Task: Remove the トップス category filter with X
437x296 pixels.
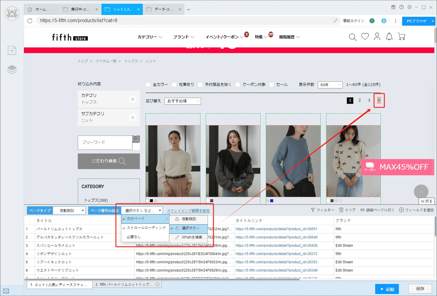Action: click(x=133, y=99)
